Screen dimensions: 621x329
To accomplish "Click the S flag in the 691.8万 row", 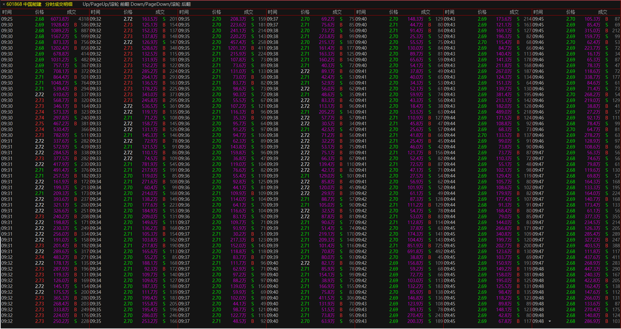I will click(x=430, y=252).
